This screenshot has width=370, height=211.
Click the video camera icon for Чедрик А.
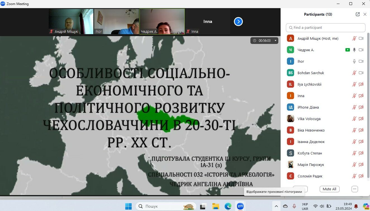click(x=361, y=50)
